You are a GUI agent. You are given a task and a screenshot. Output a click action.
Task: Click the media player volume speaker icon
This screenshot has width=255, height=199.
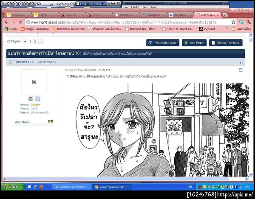click(x=39, y=4)
